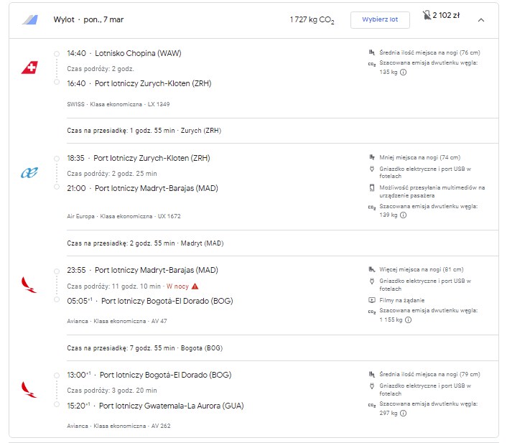Screen dimensions: 507x443
Task: Click the Avianca logo for flight AV 262
Action: 29,390
